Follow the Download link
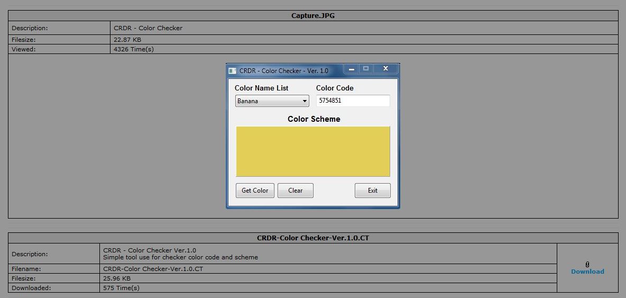Screen dimensions: 626x298 (x=587, y=272)
